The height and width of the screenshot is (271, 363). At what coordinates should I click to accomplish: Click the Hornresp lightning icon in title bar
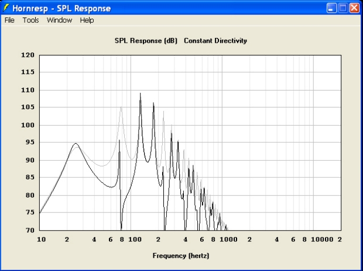click(6, 8)
